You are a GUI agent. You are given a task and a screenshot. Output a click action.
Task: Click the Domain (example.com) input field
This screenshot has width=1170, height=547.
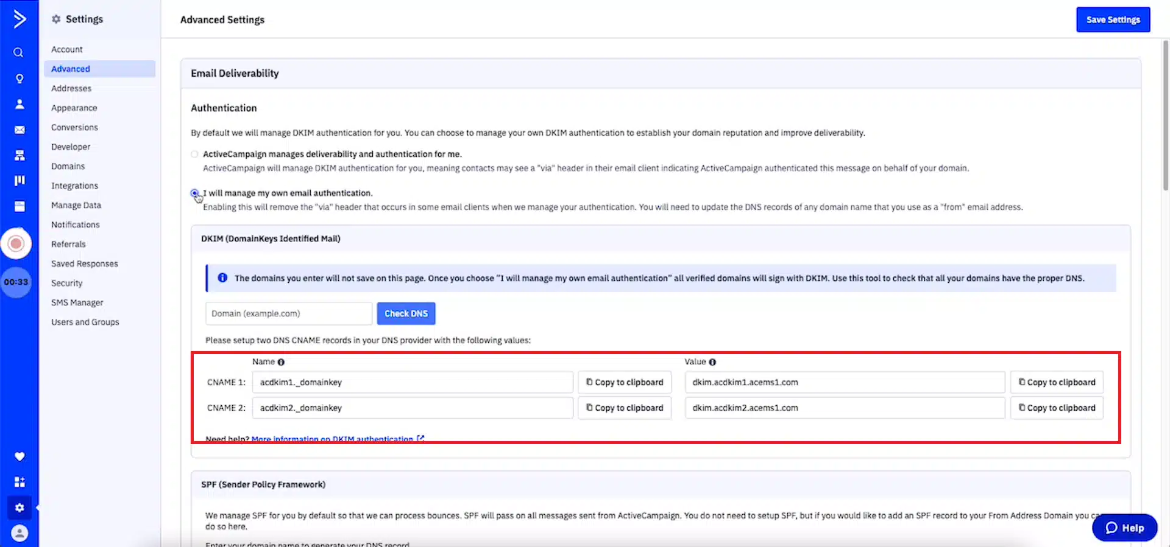click(289, 313)
